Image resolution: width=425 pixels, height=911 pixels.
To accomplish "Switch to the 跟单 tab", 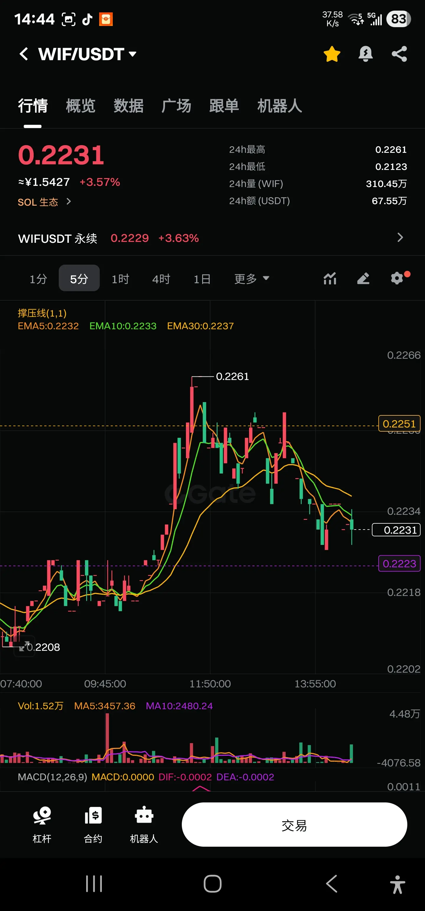I will coord(224,106).
